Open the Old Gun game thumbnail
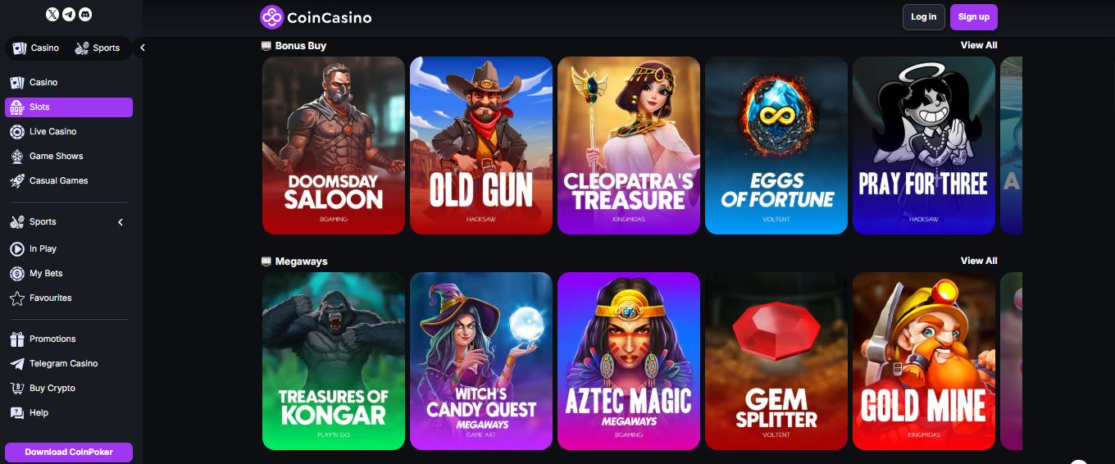The width and height of the screenshot is (1115, 464). click(481, 145)
